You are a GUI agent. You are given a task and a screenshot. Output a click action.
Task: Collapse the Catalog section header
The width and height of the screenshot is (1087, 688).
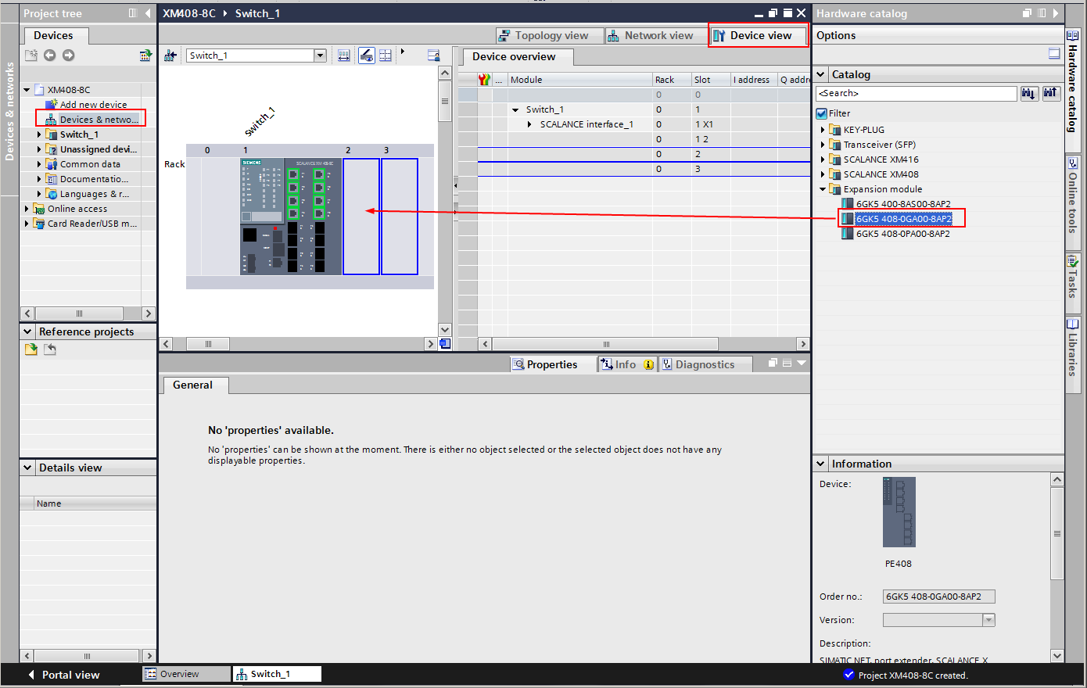tap(821, 74)
